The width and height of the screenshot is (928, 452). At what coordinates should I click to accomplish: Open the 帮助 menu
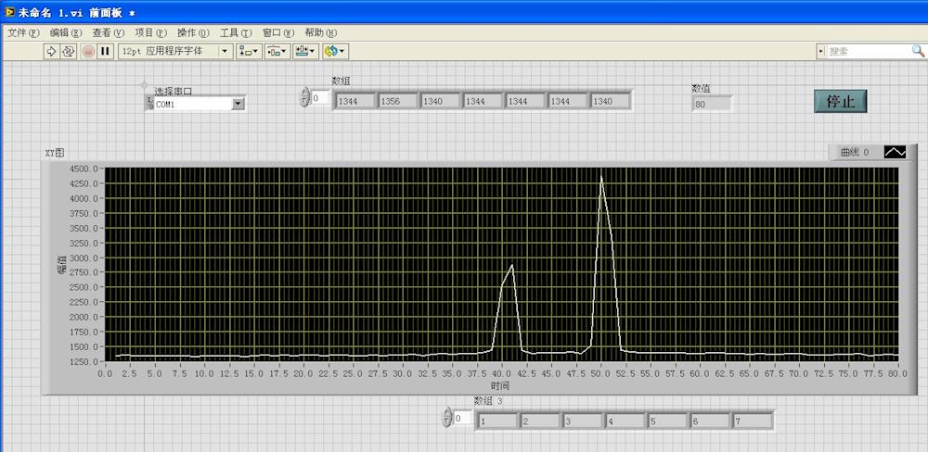[321, 33]
